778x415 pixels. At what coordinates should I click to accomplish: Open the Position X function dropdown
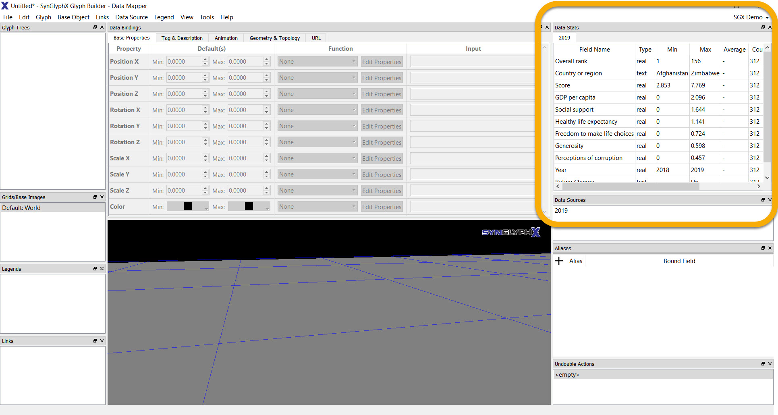(x=317, y=62)
